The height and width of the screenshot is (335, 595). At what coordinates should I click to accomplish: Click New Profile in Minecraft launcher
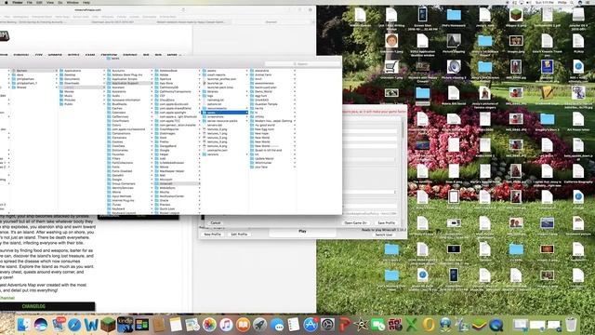tap(213, 234)
